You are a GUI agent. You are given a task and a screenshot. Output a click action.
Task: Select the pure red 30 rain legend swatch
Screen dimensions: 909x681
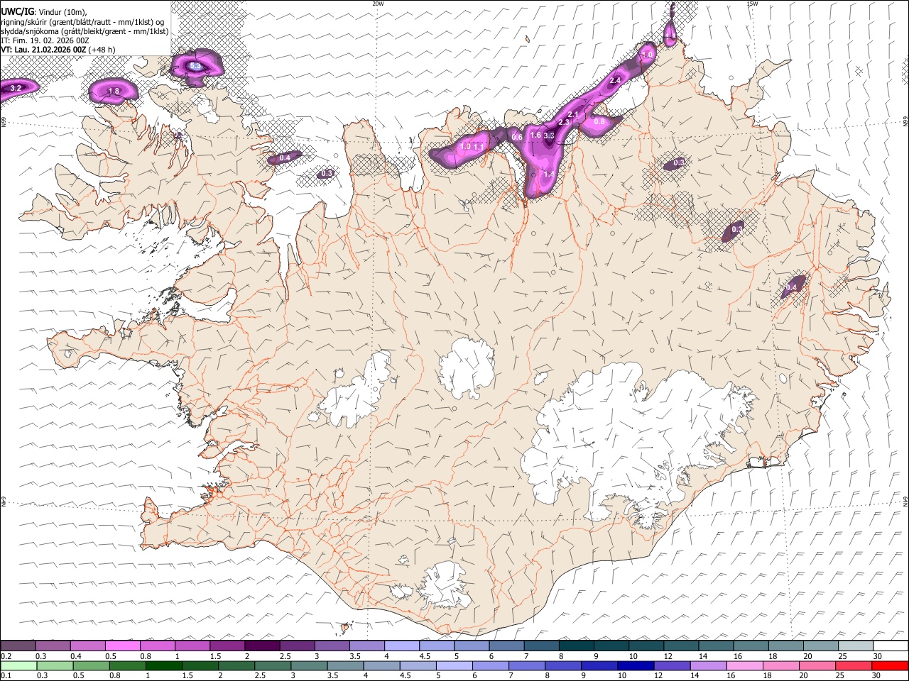(x=889, y=665)
